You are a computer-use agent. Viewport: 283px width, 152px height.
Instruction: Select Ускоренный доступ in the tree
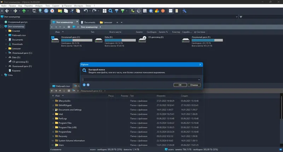(x=18, y=22)
